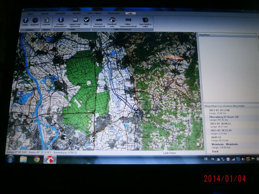259x194 pixels.
Task: Click the volume icon in system tray
Action: pos(243,159)
